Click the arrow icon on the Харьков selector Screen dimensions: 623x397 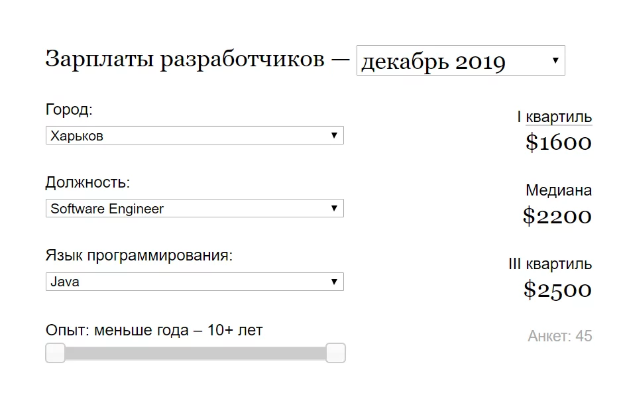point(335,135)
